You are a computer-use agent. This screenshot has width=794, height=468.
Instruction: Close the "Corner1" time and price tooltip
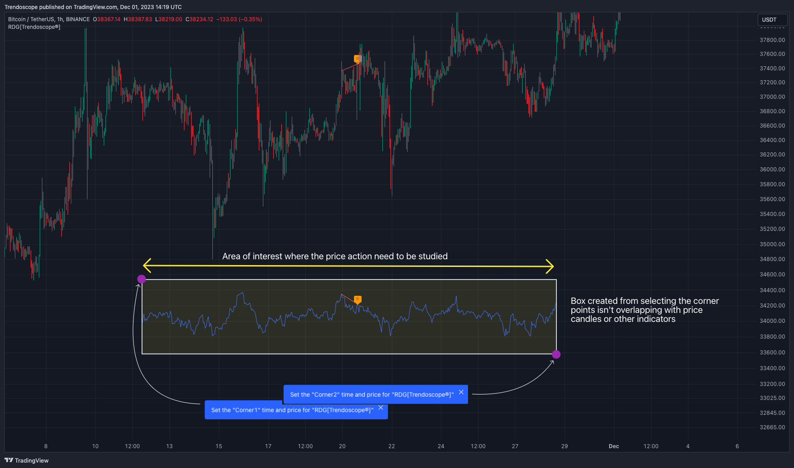click(381, 408)
